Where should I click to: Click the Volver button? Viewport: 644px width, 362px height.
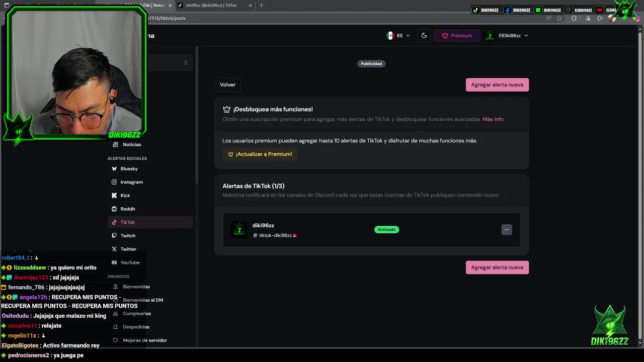coord(227,84)
